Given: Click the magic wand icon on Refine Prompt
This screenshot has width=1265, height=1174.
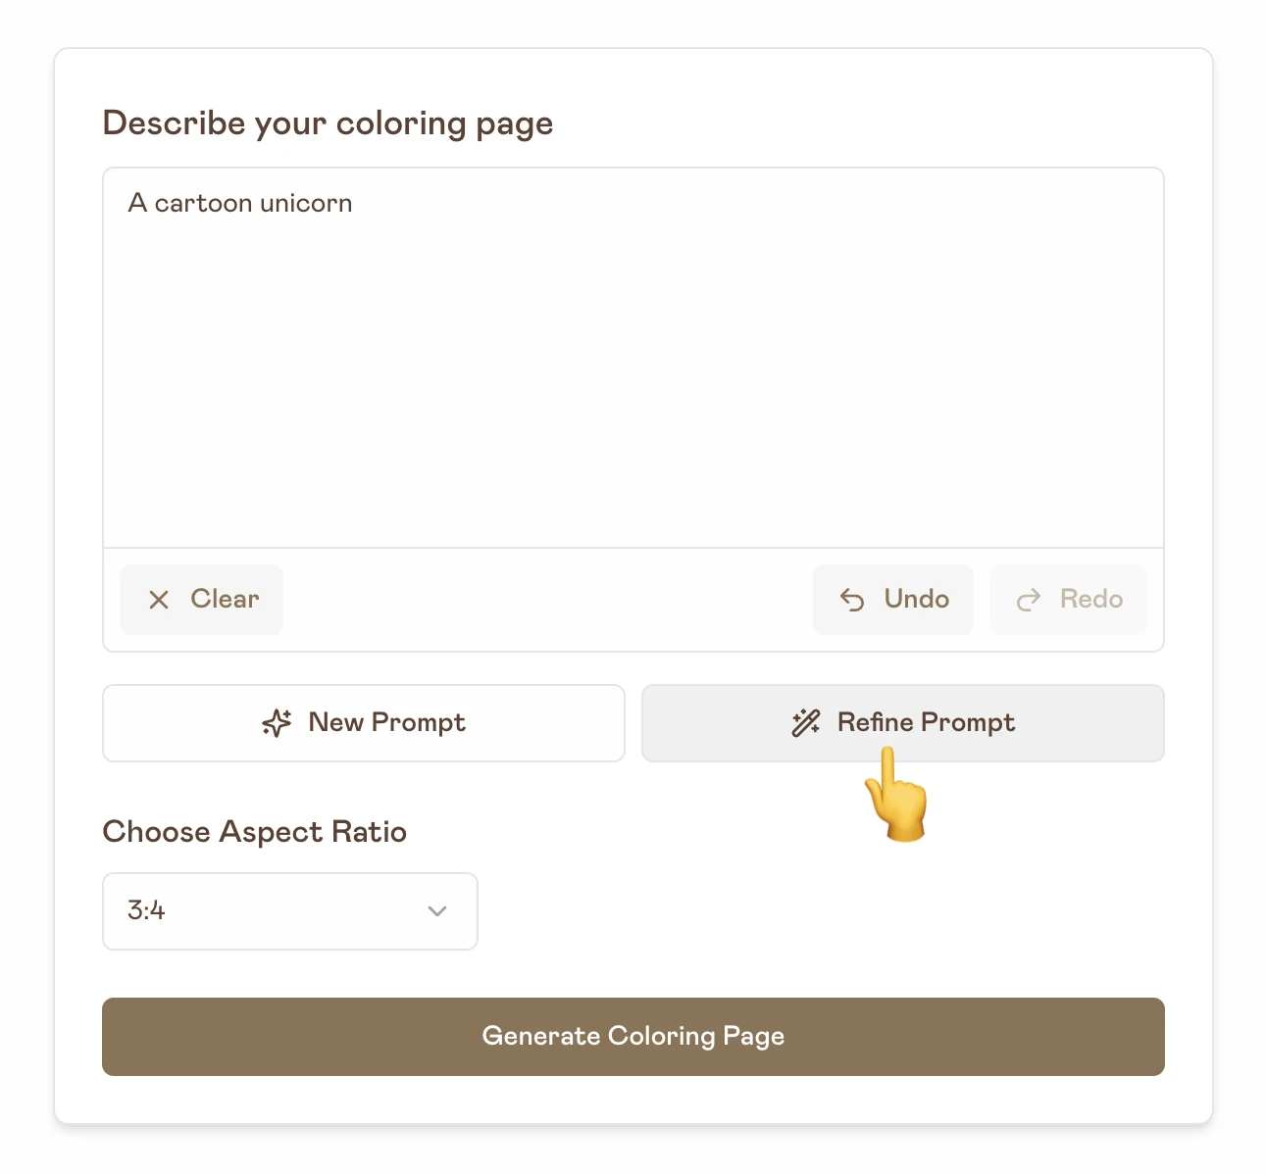Looking at the screenshot, I should click(804, 722).
